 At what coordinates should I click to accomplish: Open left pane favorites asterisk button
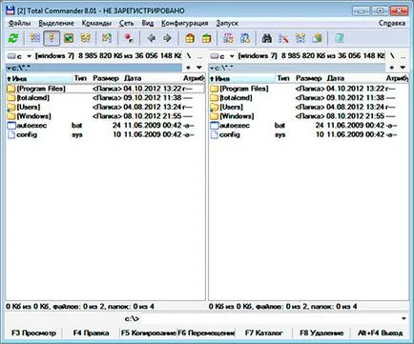[188, 68]
